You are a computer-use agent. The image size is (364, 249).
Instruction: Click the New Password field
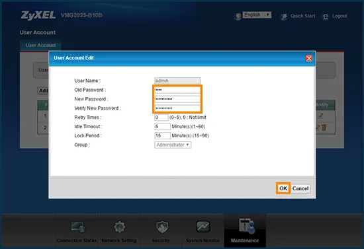177,99
